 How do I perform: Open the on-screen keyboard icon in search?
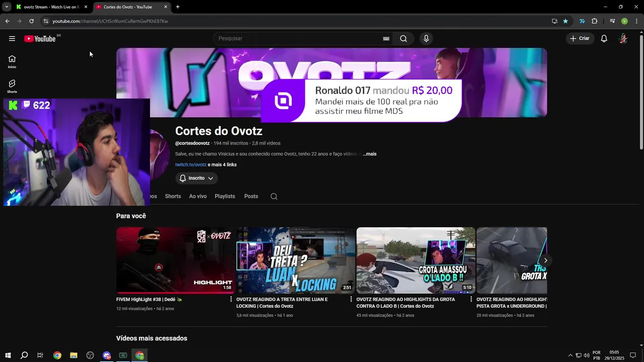[386, 39]
